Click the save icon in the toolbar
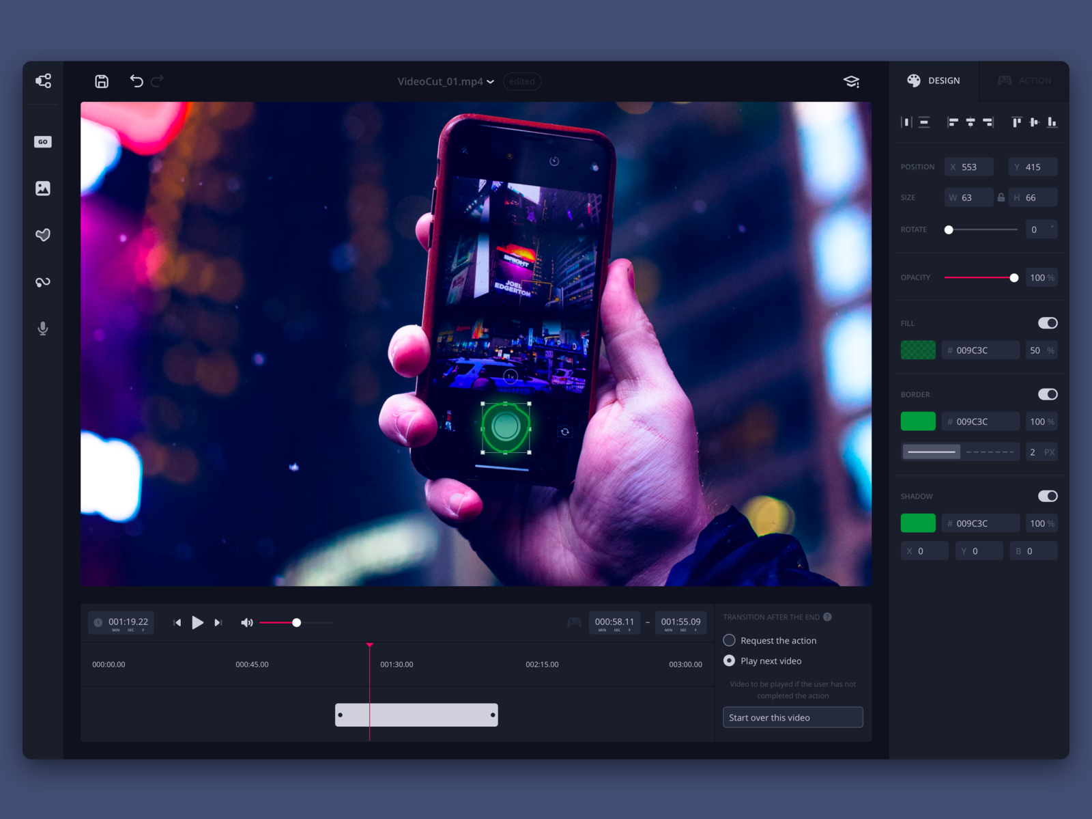Screen dimensions: 1092x819 click(x=101, y=81)
